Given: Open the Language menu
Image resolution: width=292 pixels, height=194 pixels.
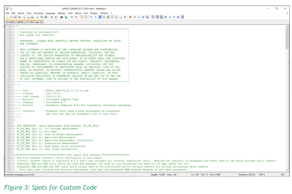Looking at the screenshot, I should [50, 13].
